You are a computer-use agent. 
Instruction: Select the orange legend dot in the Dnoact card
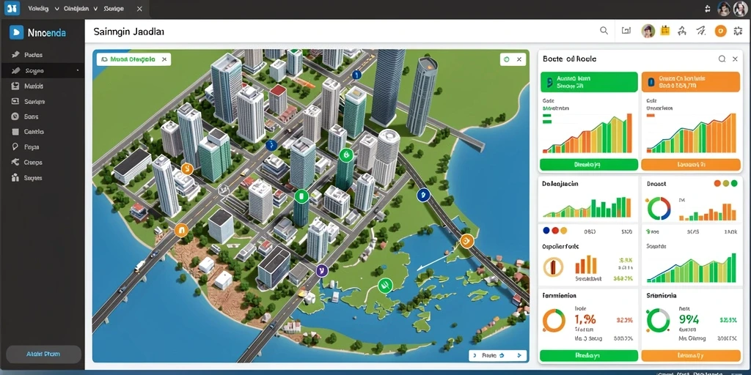tap(717, 183)
